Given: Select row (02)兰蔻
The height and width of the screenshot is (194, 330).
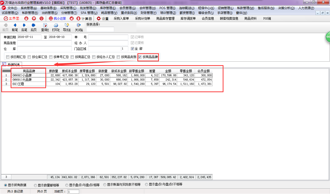Looking at the screenshot, I should pyautogui.click(x=107, y=84).
